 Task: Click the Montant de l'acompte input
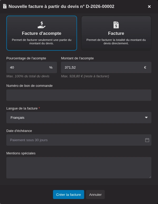tap(106, 67)
